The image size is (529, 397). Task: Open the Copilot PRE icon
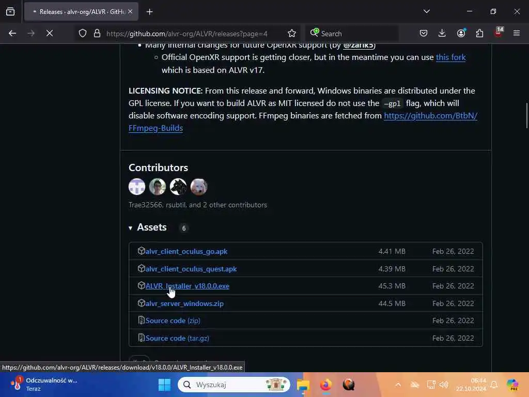[x=512, y=385]
